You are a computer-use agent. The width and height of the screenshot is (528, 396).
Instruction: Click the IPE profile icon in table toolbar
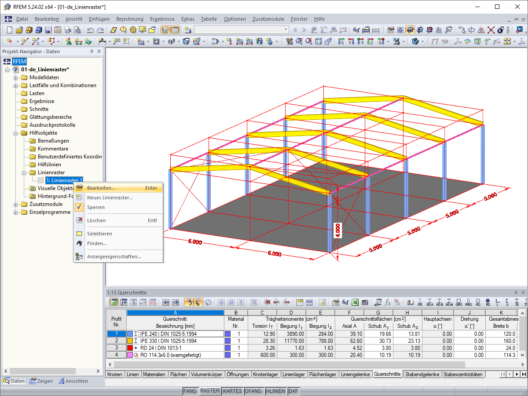point(420,302)
